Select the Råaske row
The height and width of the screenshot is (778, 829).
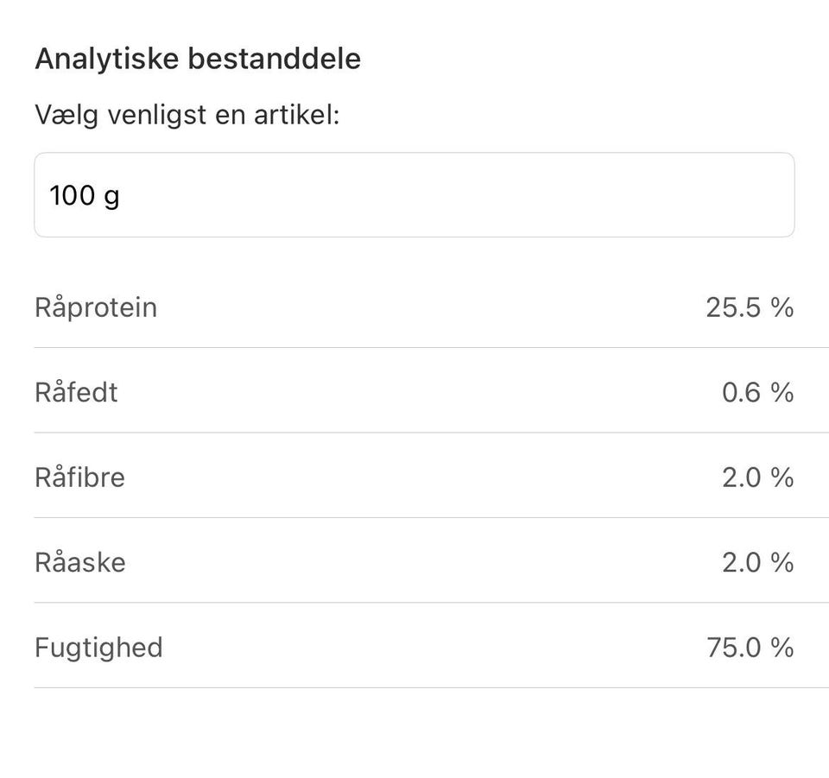pyautogui.click(x=414, y=562)
